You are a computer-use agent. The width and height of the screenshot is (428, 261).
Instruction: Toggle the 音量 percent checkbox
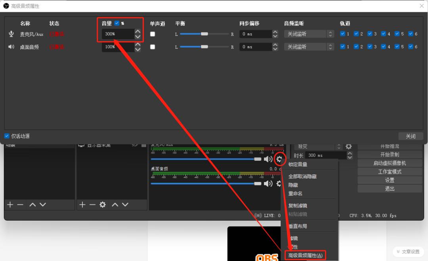tap(117, 23)
